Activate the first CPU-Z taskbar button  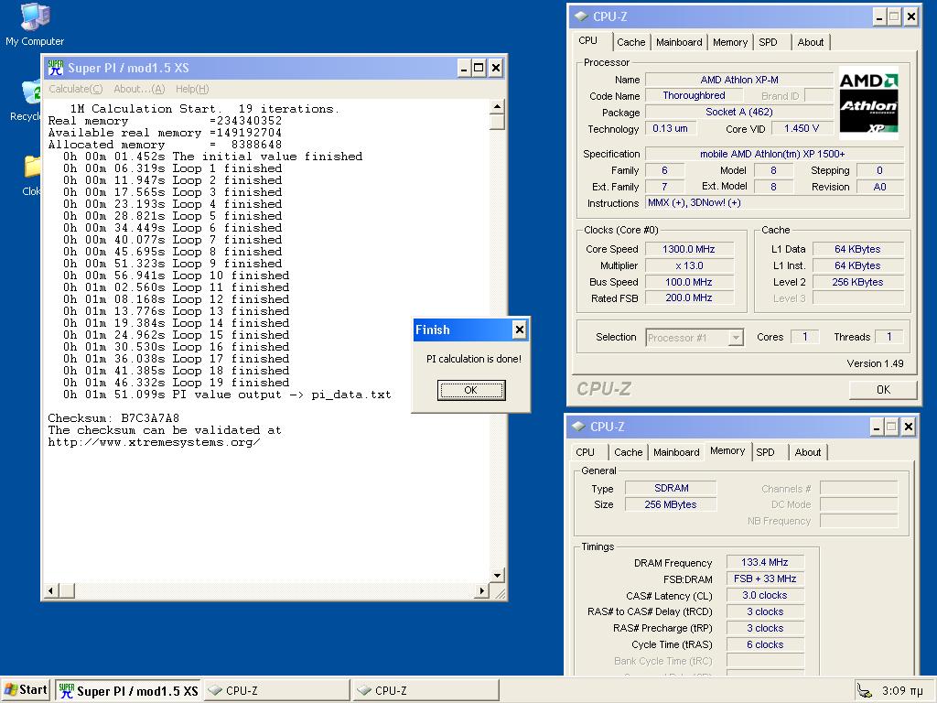pos(276,690)
